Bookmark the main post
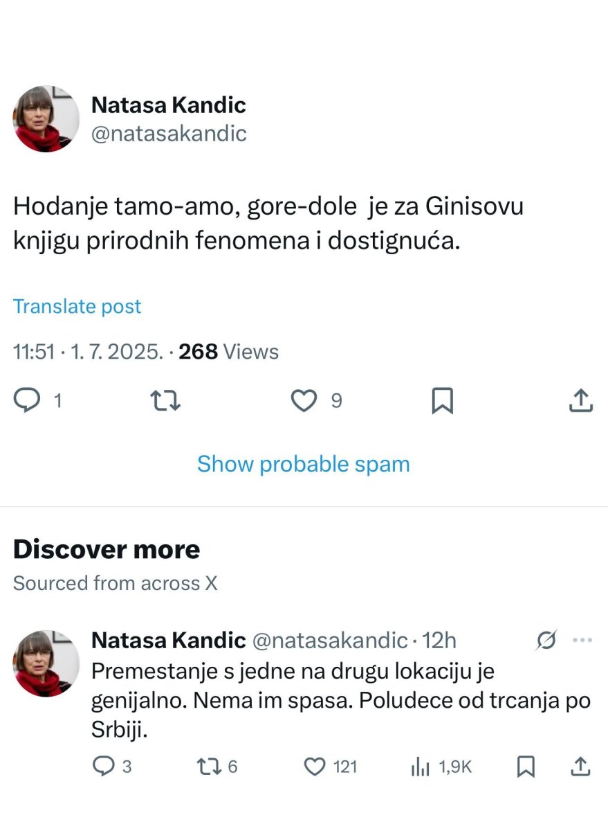This screenshot has width=608, height=831. pos(442,400)
